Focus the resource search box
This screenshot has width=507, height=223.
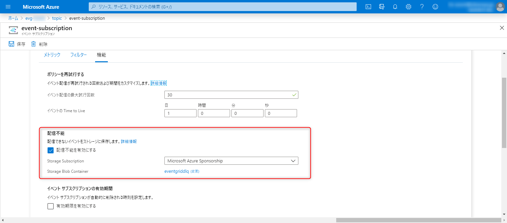(223, 7)
